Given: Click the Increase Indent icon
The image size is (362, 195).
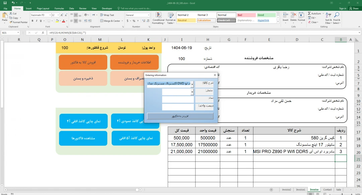Looking at the screenshot, I should click(90, 21).
